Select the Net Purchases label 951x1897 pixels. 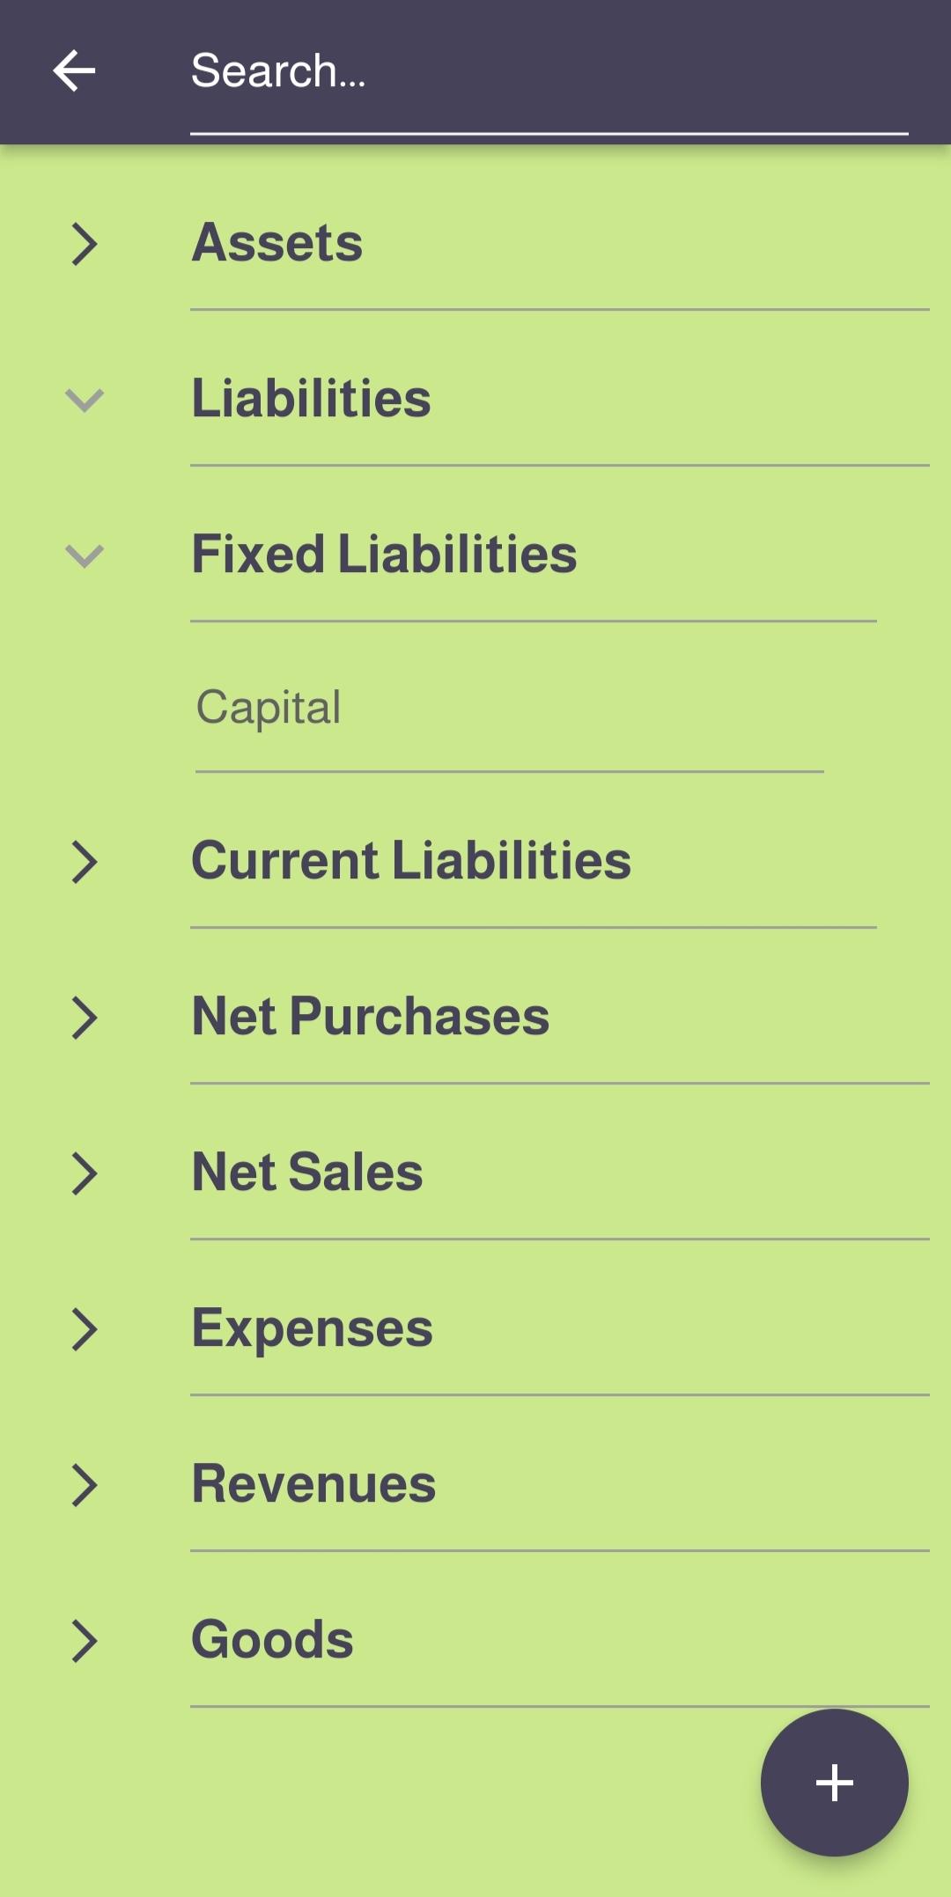(x=370, y=1017)
